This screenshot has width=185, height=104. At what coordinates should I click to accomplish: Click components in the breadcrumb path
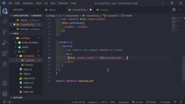71,16
